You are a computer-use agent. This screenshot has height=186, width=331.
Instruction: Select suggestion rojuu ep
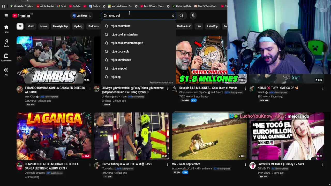click(138, 77)
